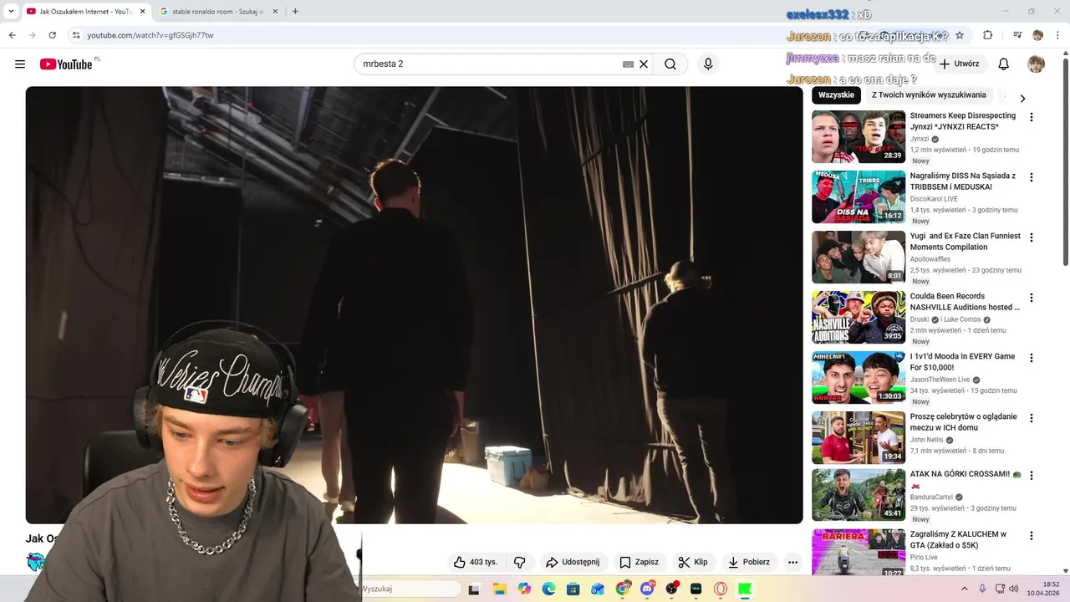Open options for I 1v1'd Mooda video
Image resolution: width=1070 pixels, height=602 pixels.
[1032, 358]
